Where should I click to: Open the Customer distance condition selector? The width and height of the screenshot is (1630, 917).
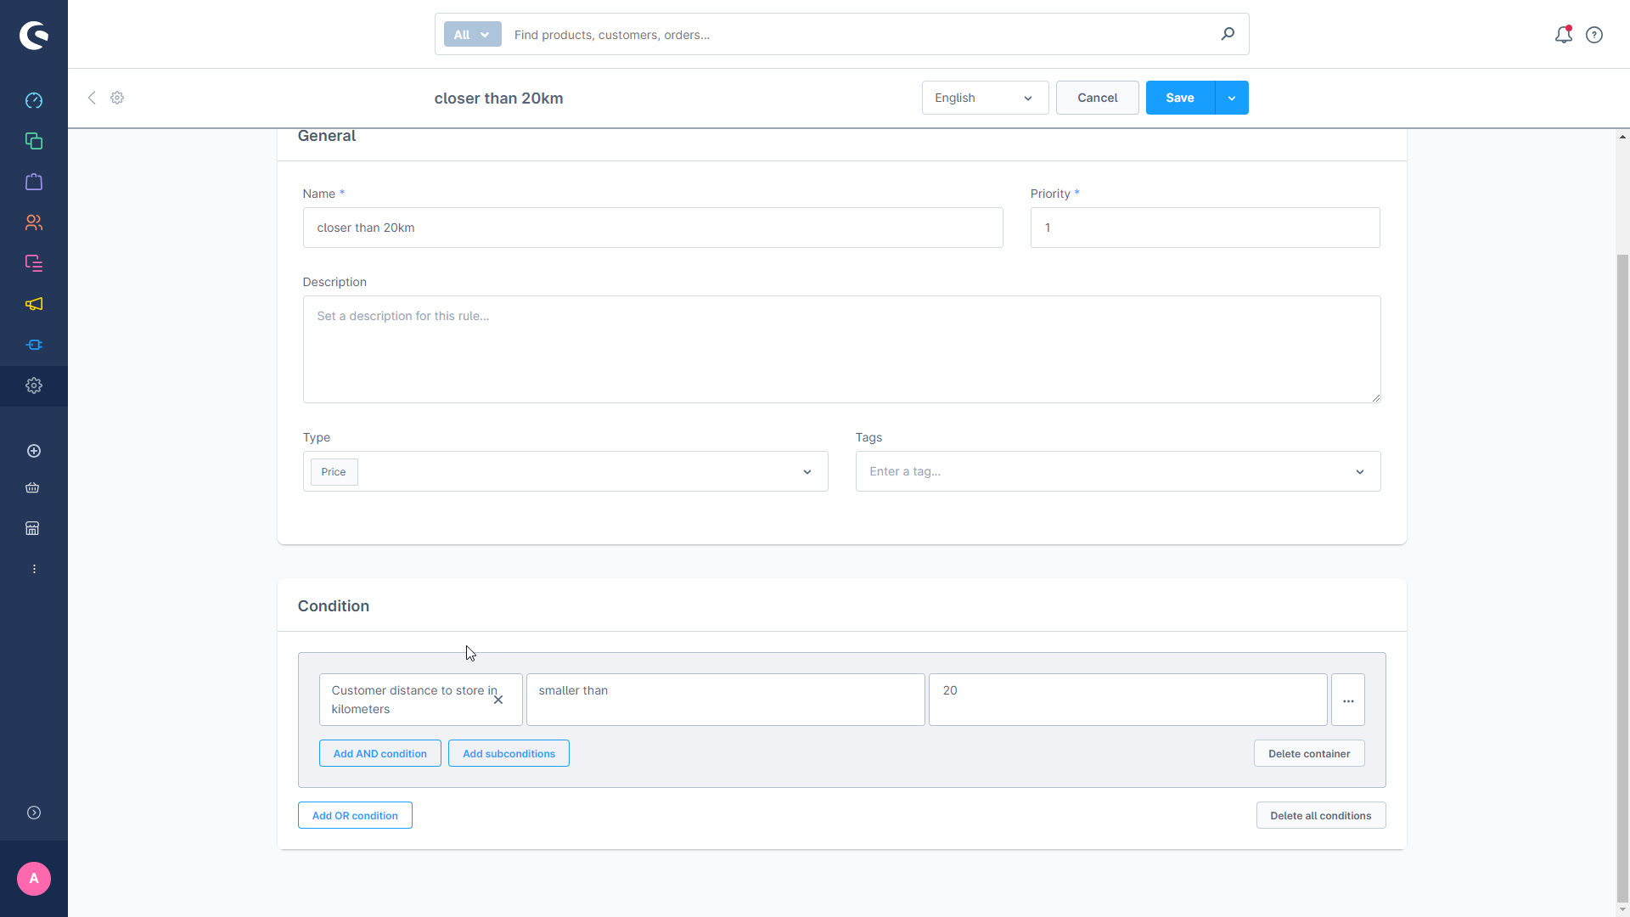[420, 700]
